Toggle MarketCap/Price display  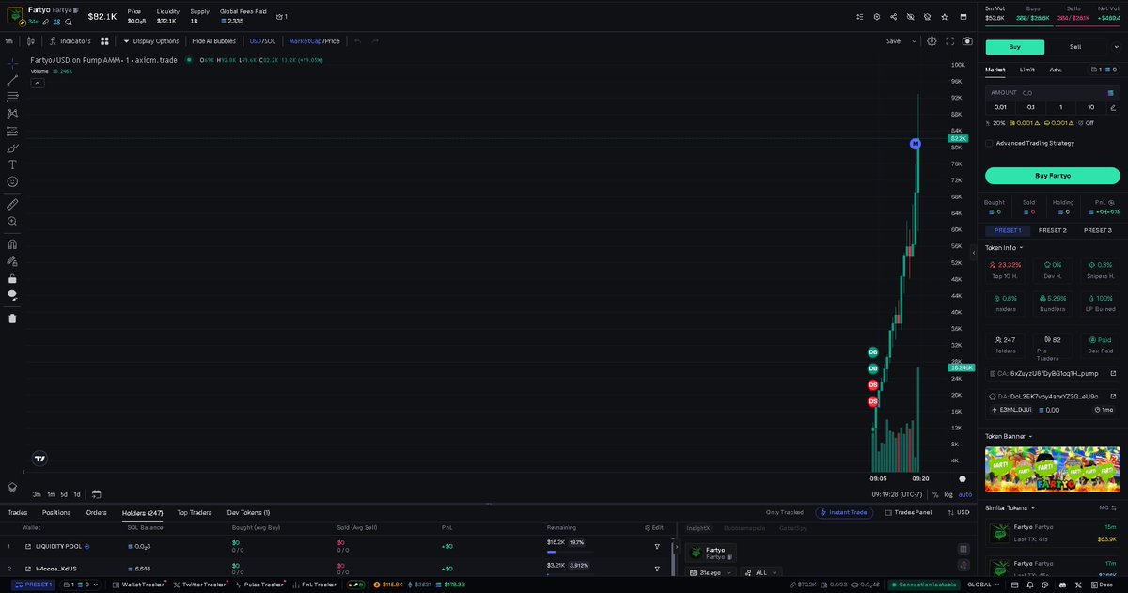[x=314, y=41]
